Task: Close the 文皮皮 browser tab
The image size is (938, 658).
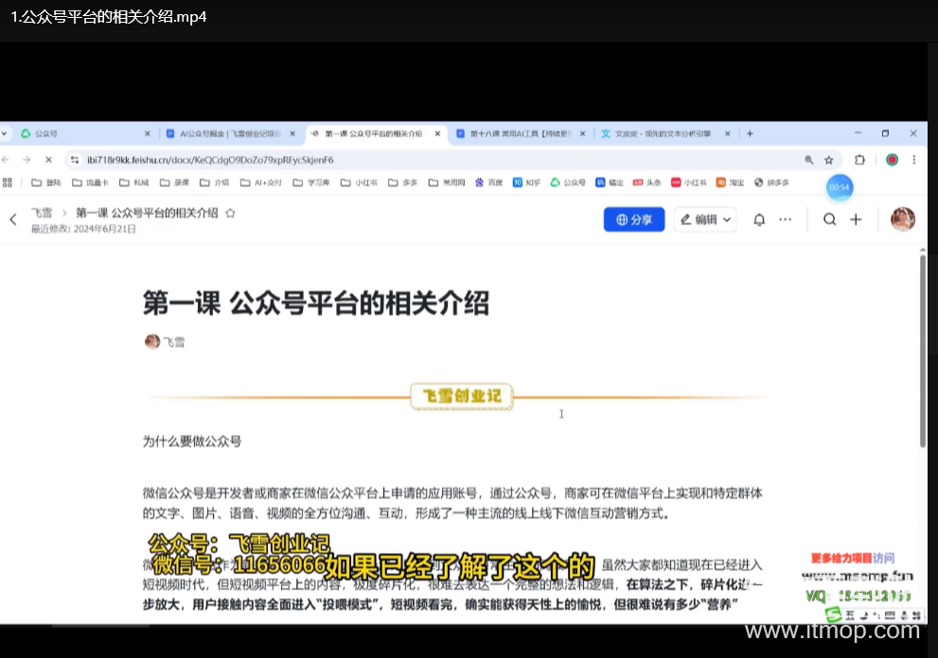Action: pyautogui.click(x=728, y=134)
